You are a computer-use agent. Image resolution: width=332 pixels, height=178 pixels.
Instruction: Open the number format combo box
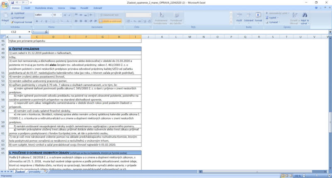tap(139, 15)
